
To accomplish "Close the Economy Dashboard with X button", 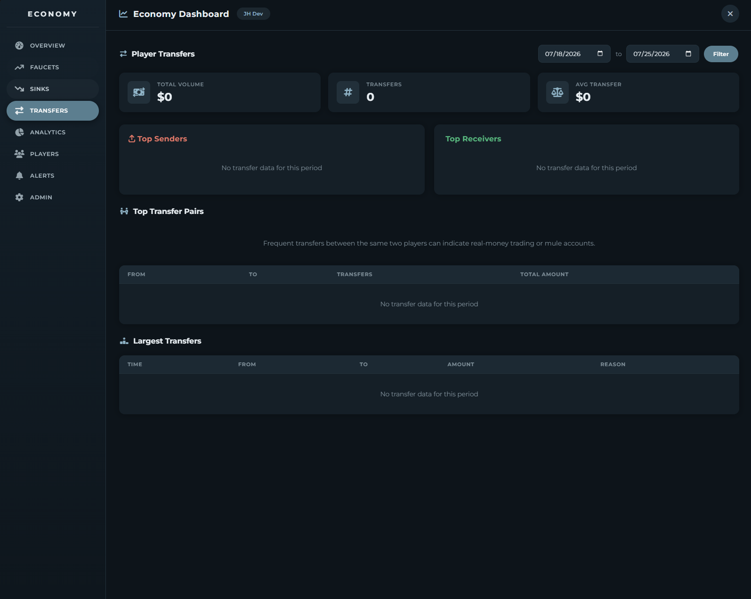I will click(x=730, y=14).
